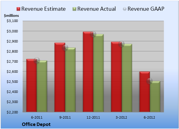The height and width of the screenshot is (129, 179).
Task: Select the green actual bar for 6-2011
Action: pyautogui.click(x=42, y=86)
